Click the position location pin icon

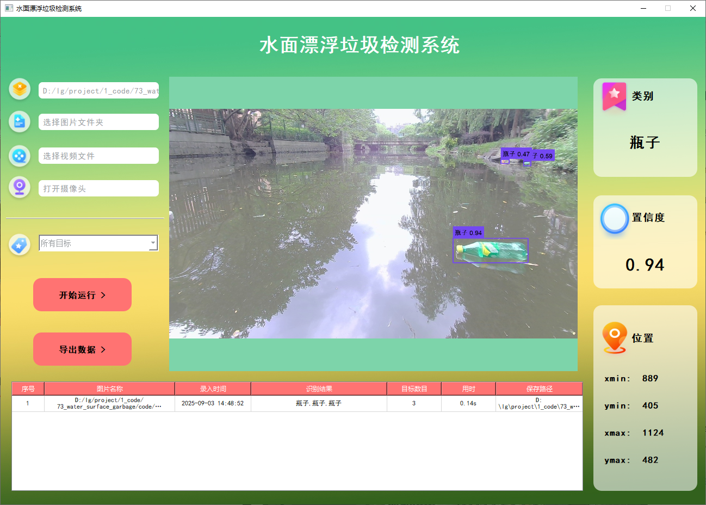[615, 337]
